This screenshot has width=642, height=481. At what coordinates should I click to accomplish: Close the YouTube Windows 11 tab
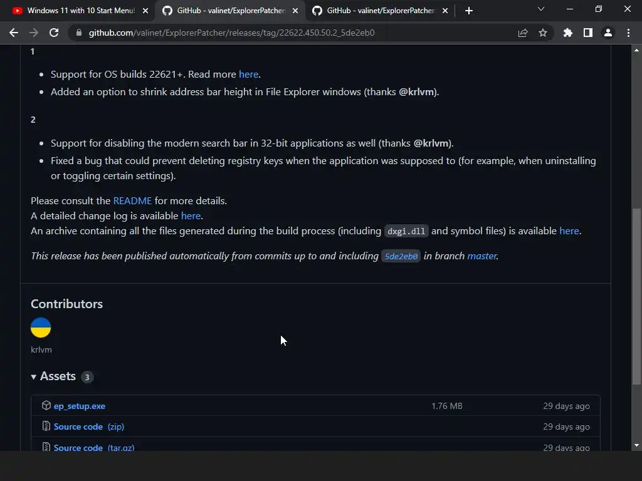point(145,11)
